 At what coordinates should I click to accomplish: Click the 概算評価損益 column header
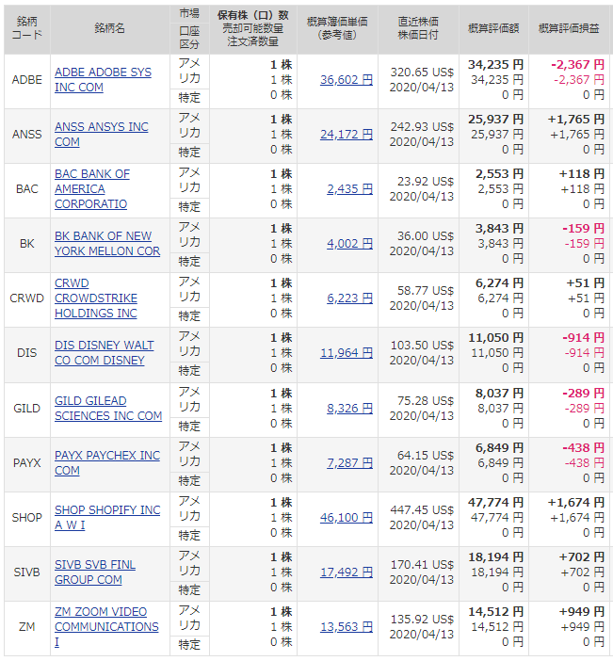point(569,28)
